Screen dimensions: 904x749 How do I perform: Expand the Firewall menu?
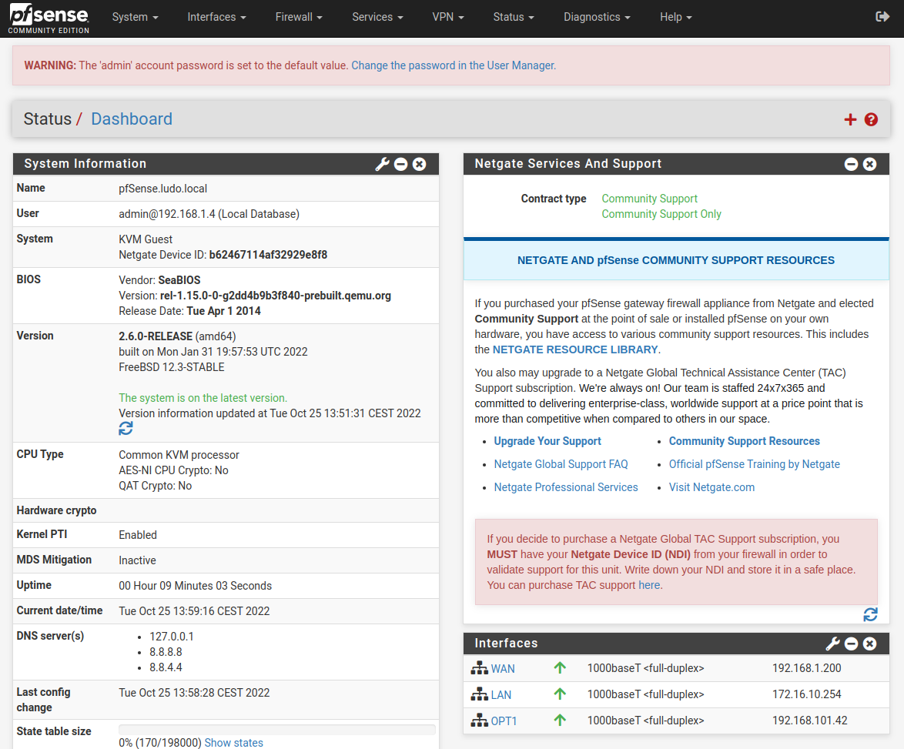(299, 17)
